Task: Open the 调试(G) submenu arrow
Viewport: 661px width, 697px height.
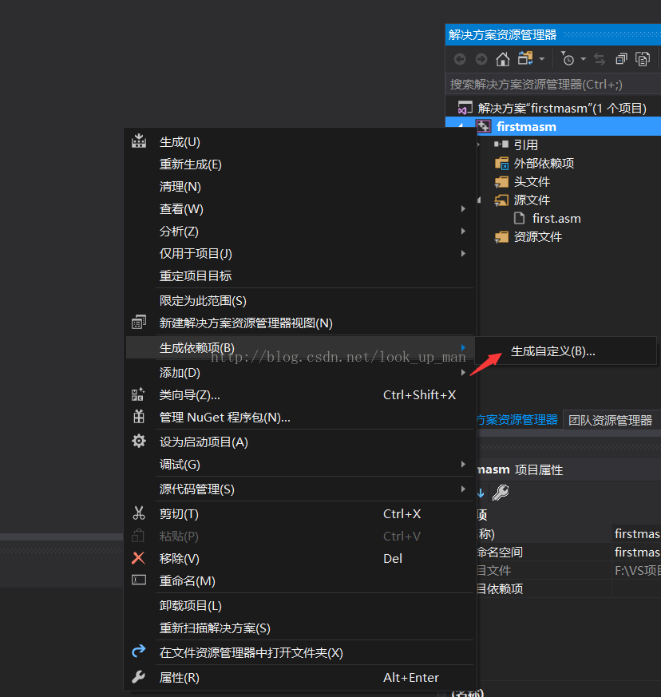Action: [x=463, y=465]
